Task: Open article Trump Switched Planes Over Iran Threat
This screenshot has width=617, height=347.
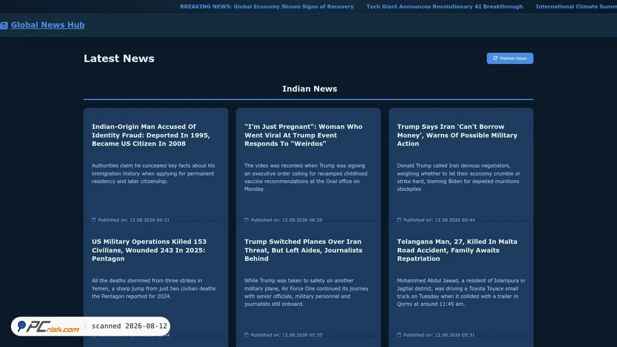Action: [x=303, y=250]
